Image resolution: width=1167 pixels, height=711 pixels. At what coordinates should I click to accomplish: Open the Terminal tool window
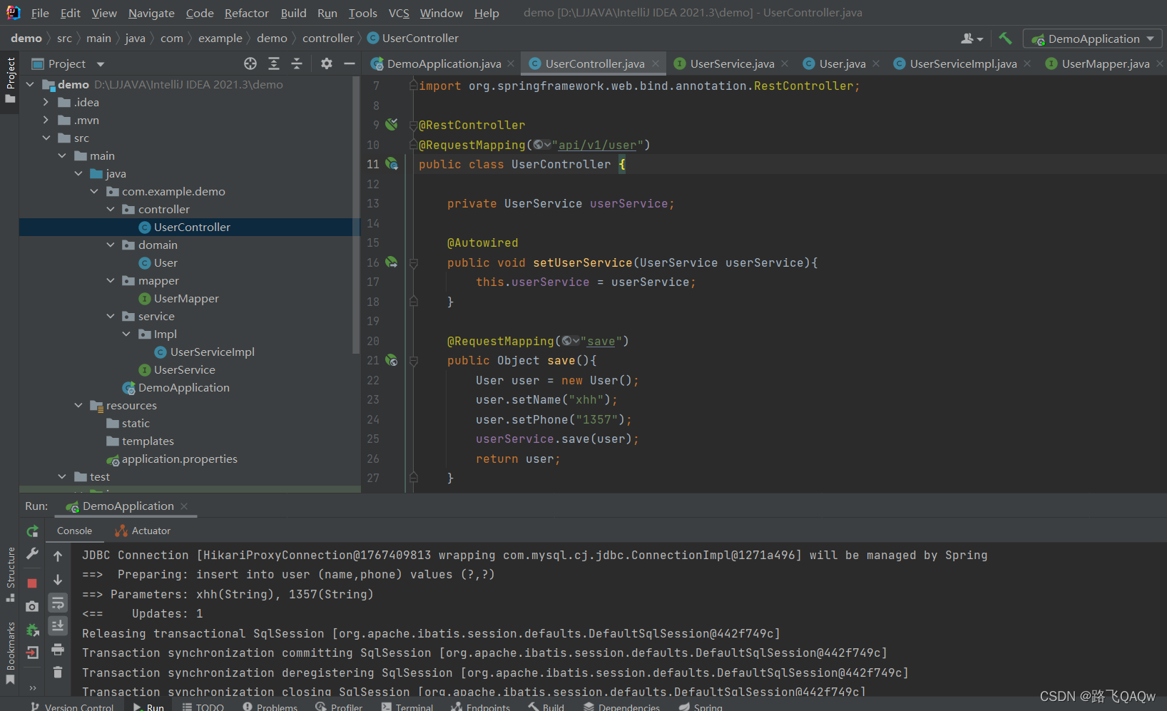coord(407,706)
